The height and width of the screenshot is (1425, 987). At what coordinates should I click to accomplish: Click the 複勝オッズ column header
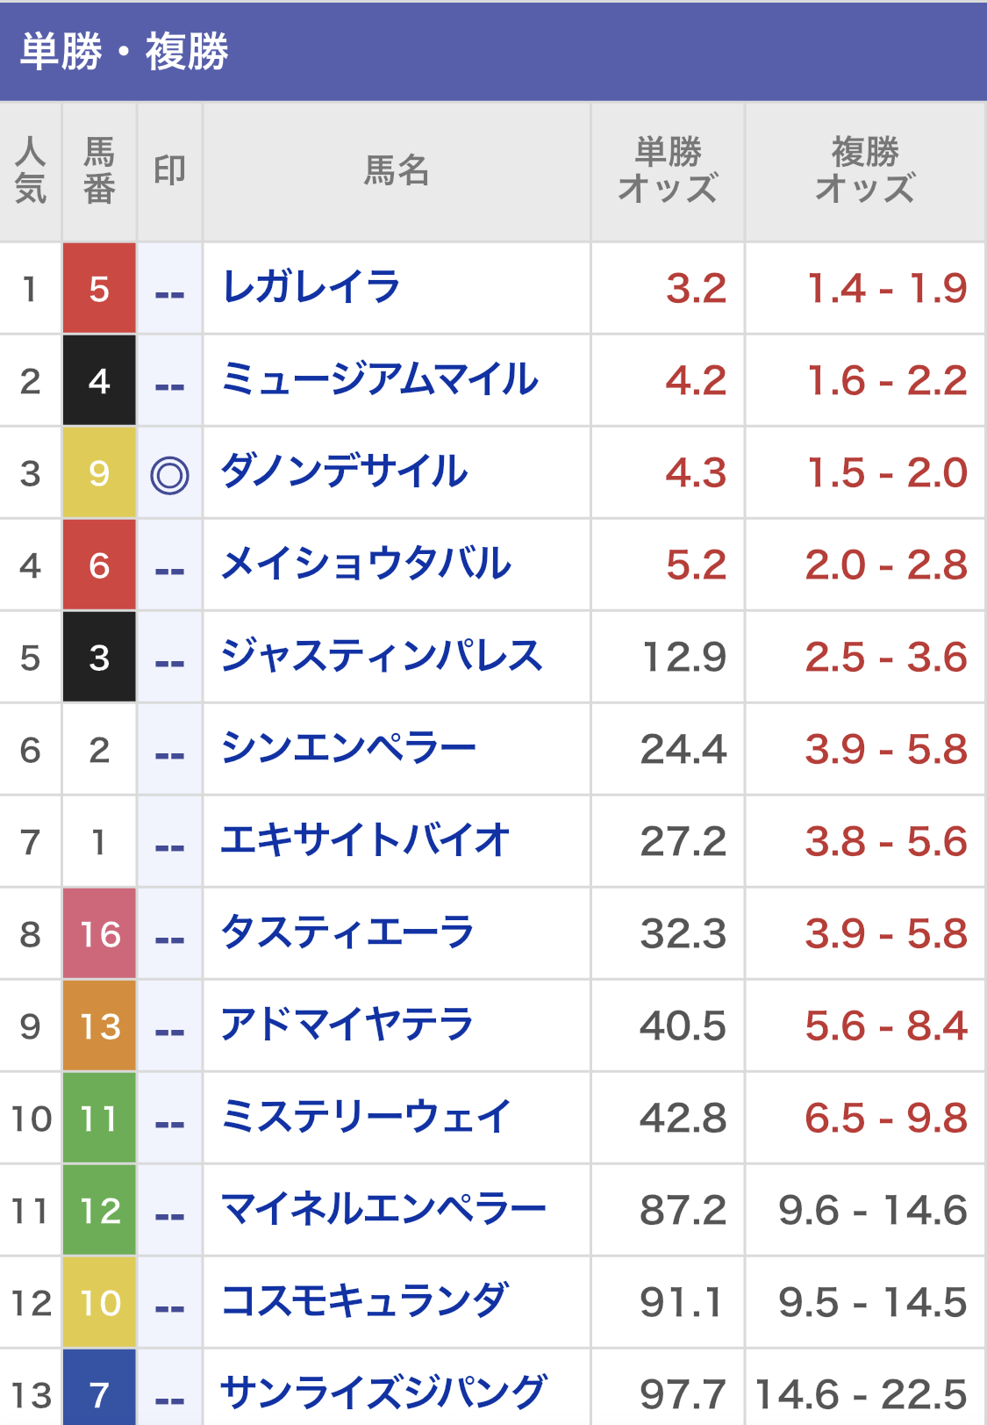tap(865, 171)
